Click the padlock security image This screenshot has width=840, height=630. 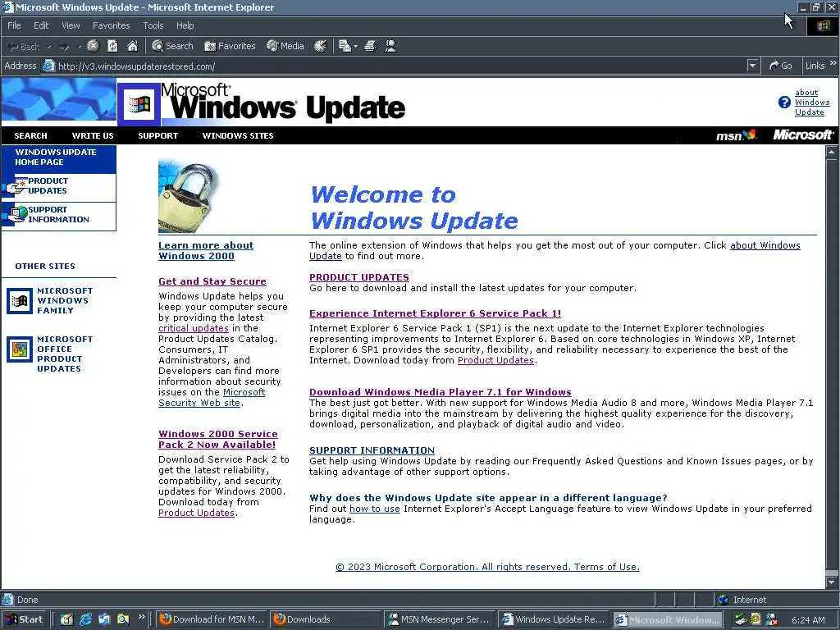[x=189, y=196]
